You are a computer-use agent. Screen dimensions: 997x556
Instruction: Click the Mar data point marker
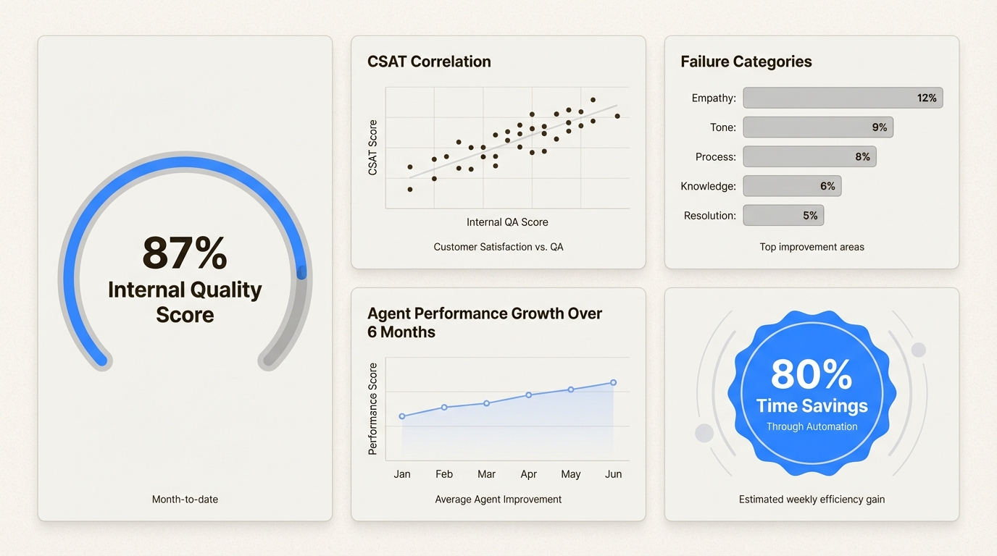coord(486,403)
